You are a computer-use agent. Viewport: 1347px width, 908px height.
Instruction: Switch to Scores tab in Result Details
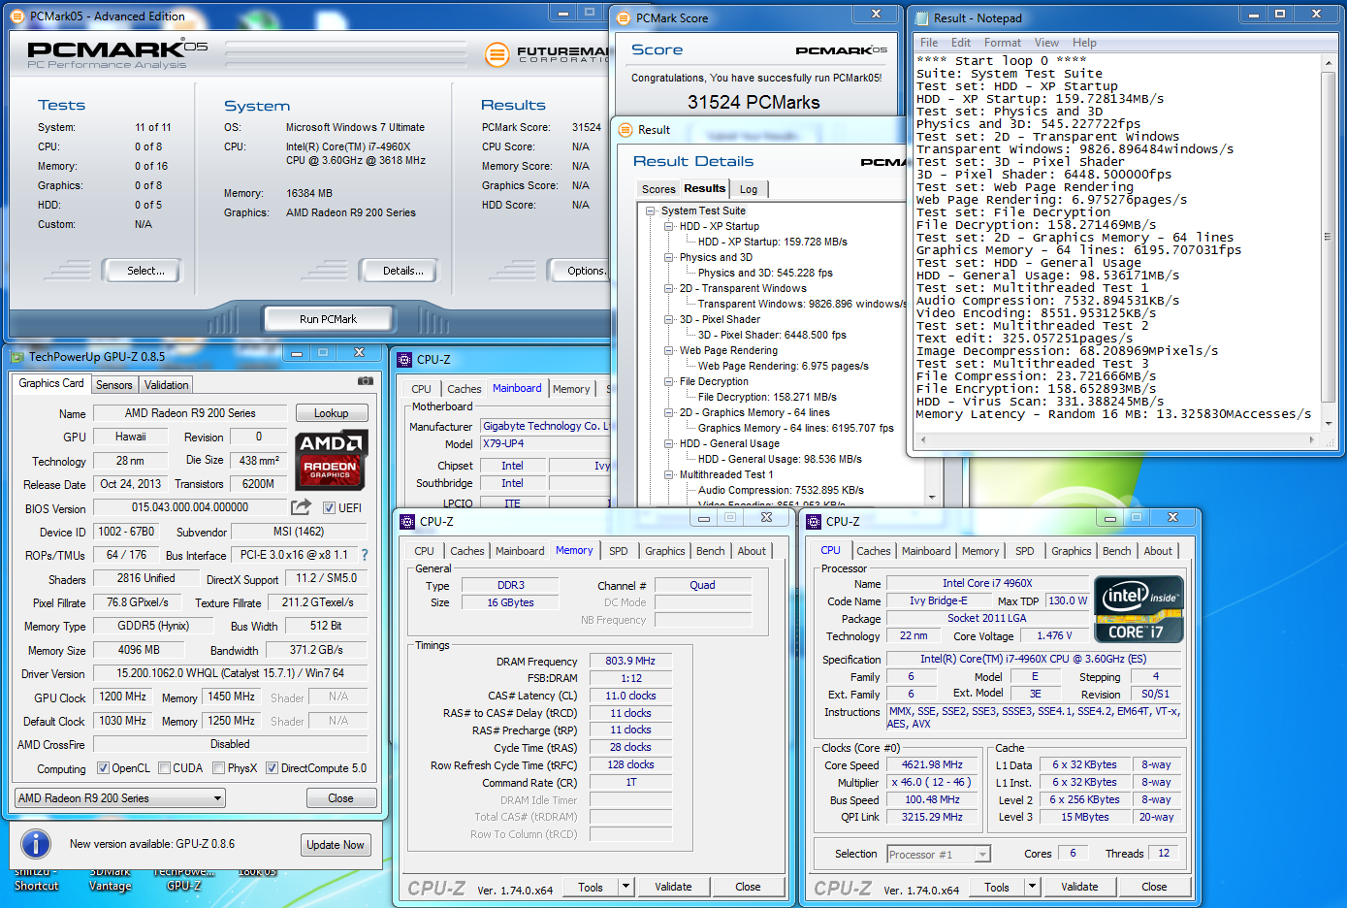click(x=658, y=189)
